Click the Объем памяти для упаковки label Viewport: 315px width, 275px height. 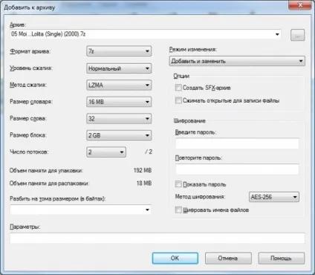pos(46,170)
